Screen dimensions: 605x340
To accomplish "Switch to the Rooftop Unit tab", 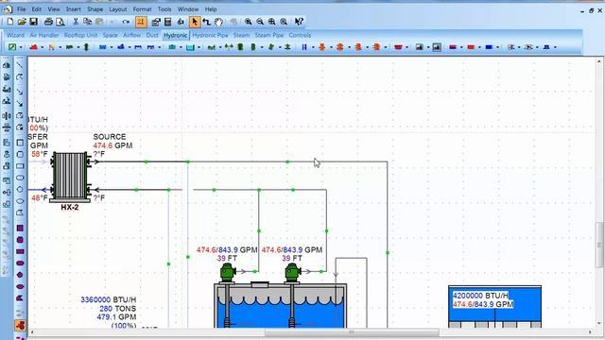I will coord(80,35).
